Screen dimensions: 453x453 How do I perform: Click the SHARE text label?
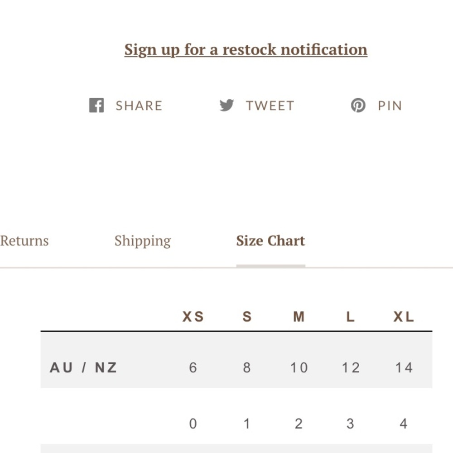pos(139,106)
